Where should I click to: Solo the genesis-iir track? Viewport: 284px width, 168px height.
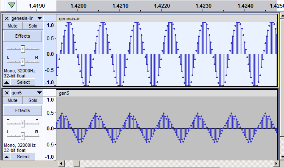[33, 26]
